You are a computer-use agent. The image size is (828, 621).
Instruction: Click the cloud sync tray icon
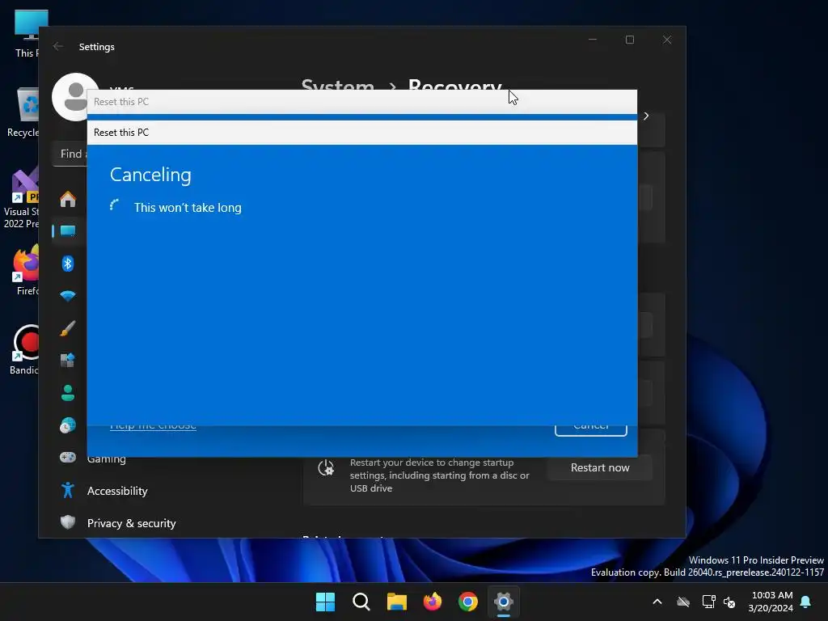pyautogui.click(x=683, y=602)
